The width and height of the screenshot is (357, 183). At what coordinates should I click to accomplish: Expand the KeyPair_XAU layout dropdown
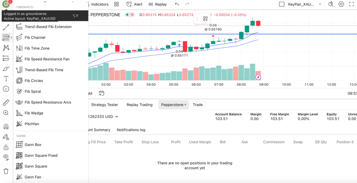(x=320, y=4)
